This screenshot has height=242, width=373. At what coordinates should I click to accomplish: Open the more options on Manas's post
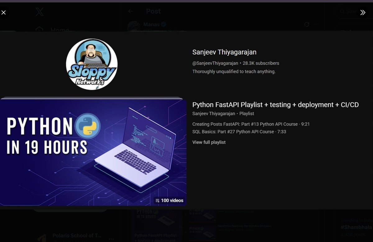(x=316, y=24)
